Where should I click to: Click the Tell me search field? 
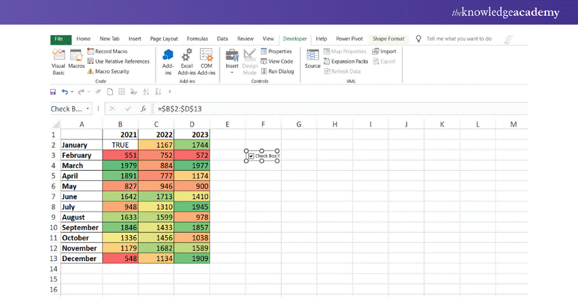(459, 39)
